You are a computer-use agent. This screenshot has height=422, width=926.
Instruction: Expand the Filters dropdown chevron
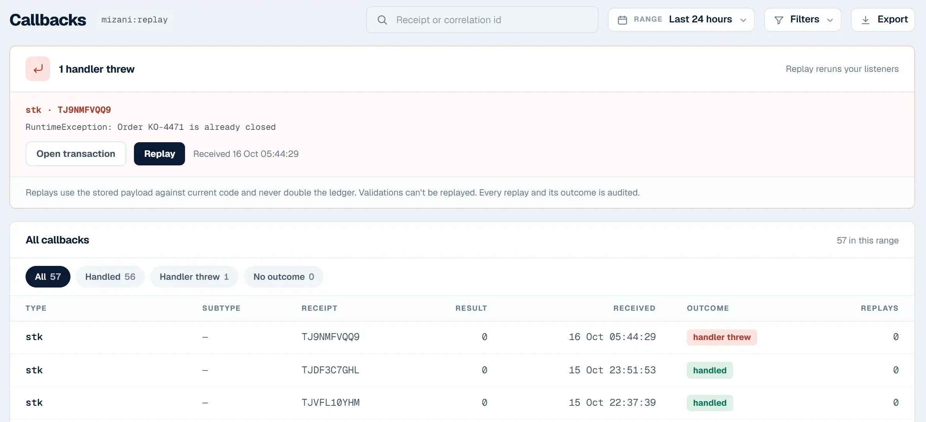pyautogui.click(x=830, y=20)
